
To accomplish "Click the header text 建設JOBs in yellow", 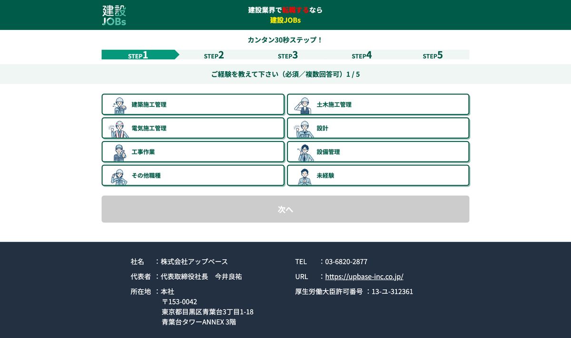I will coord(285,20).
